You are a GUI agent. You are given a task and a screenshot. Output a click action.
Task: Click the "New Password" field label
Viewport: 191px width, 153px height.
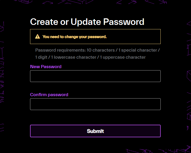coord(46,67)
